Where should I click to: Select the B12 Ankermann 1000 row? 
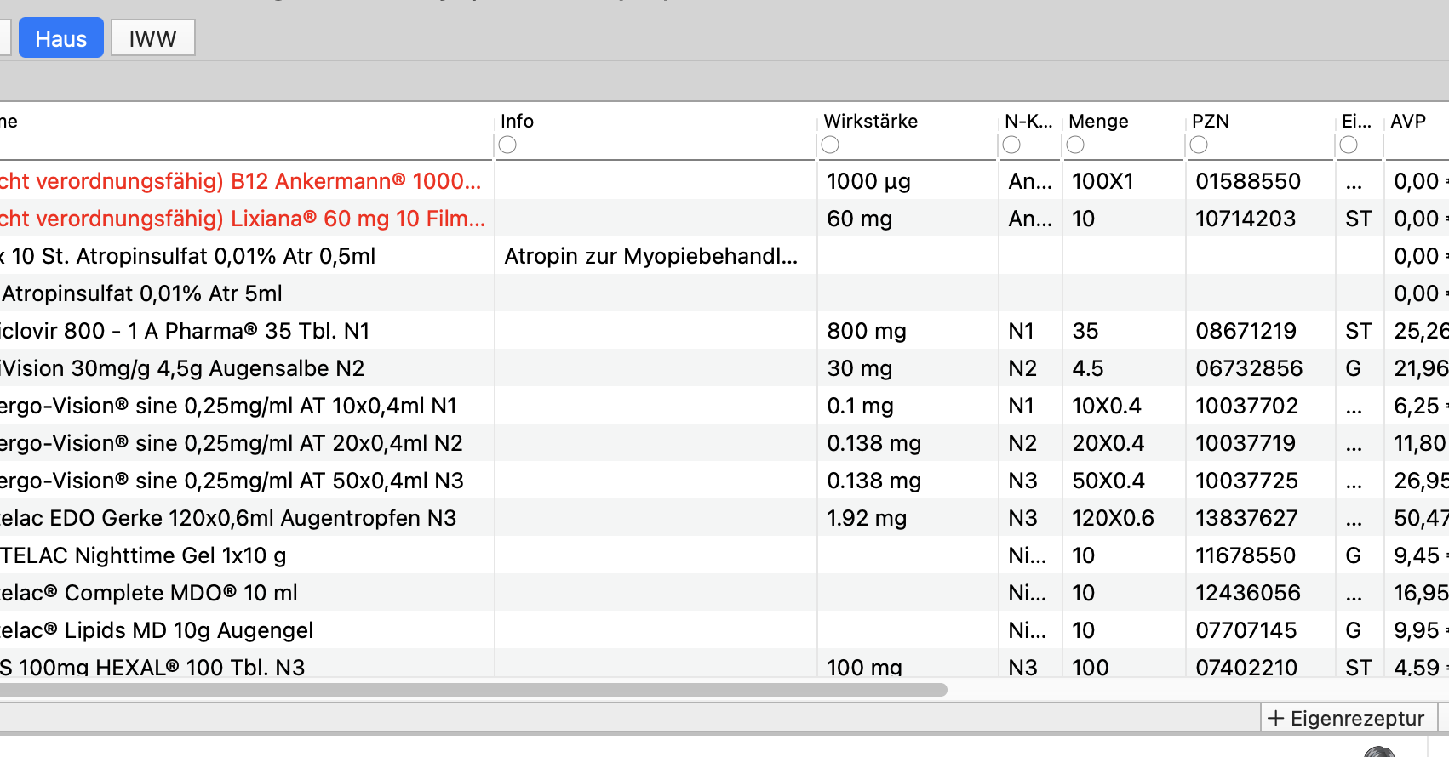click(724, 181)
